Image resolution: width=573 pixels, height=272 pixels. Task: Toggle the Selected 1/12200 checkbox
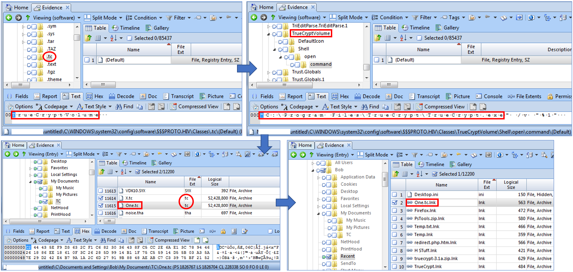(x=435, y=174)
